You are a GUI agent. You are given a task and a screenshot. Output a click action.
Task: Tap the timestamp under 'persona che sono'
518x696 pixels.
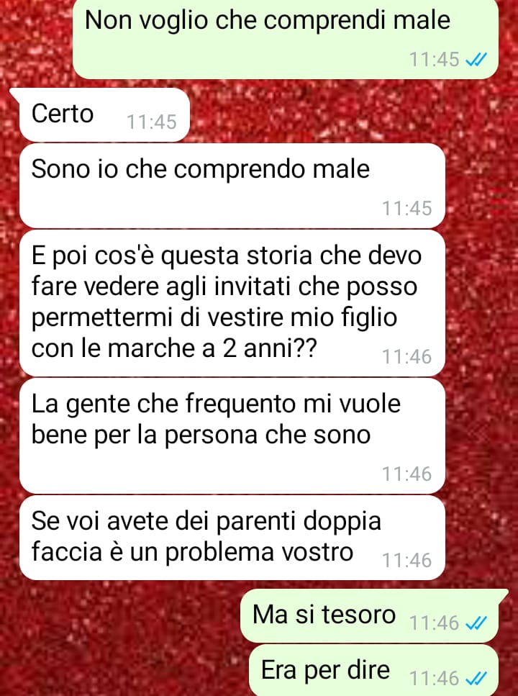[x=407, y=474]
